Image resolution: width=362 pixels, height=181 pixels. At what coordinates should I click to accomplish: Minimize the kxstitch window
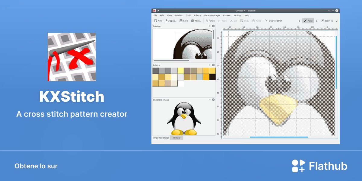(329, 11)
